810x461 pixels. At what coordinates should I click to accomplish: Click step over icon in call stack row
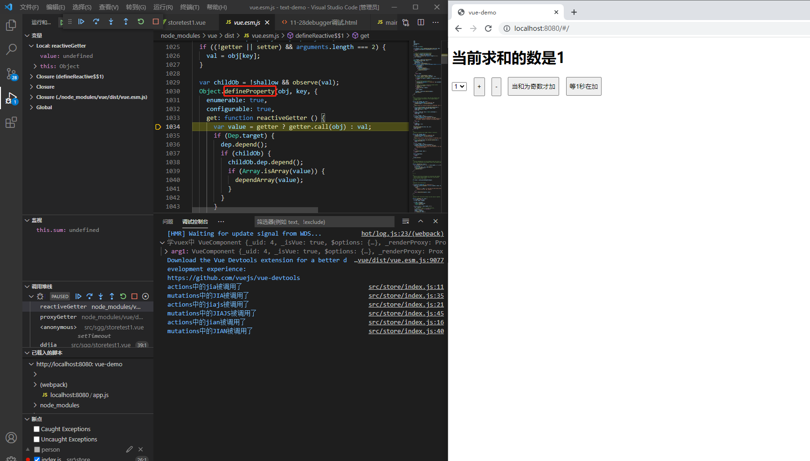coord(90,296)
